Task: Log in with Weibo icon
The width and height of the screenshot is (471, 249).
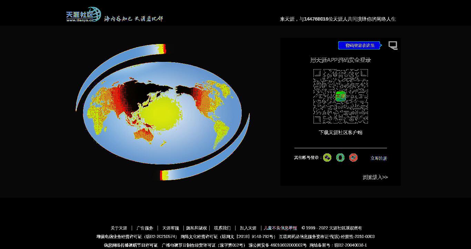Action: tap(353, 158)
